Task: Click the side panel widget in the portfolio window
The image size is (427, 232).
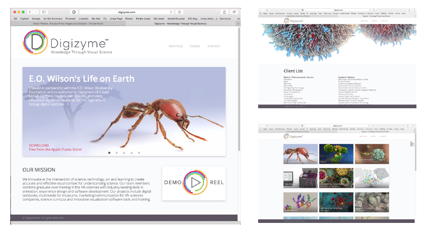Action: pos(412,144)
